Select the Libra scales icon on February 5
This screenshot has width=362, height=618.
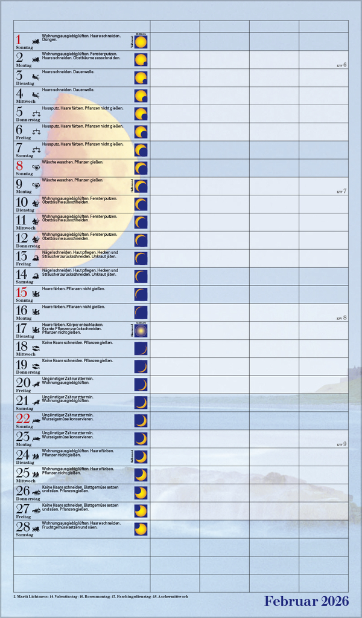(37, 112)
